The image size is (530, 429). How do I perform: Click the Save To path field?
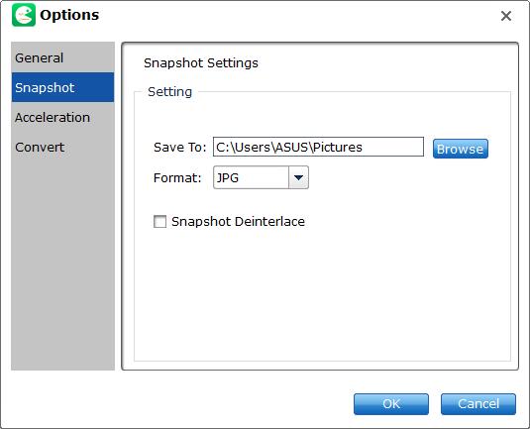[318, 147]
